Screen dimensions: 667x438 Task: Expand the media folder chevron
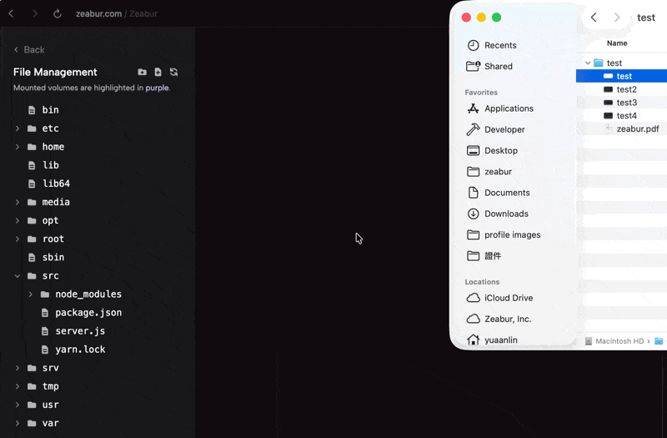click(x=18, y=202)
